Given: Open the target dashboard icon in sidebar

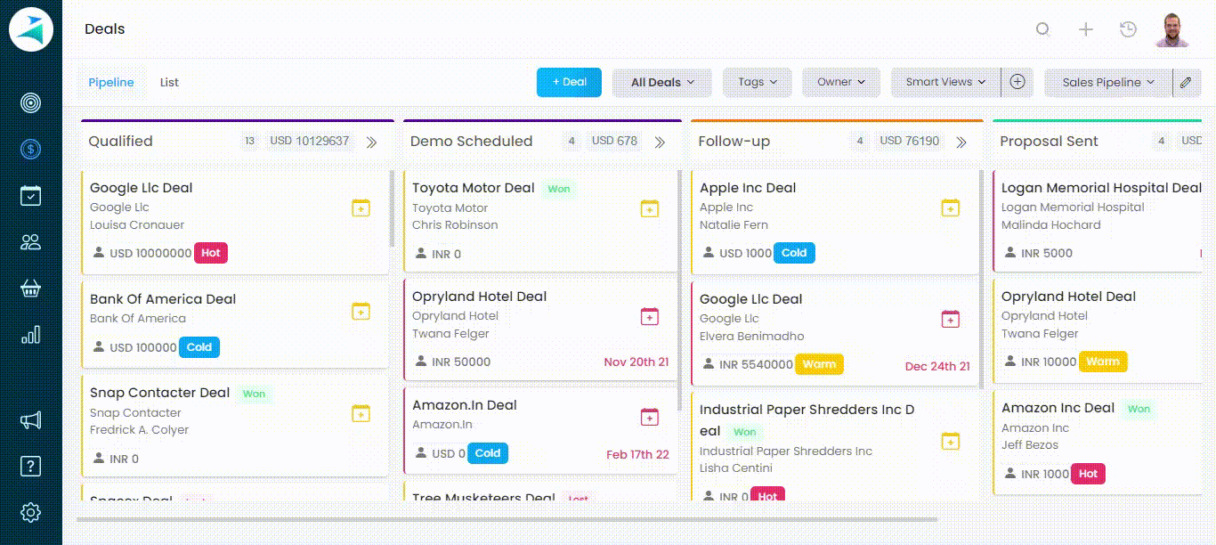Looking at the screenshot, I should point(31,102).
